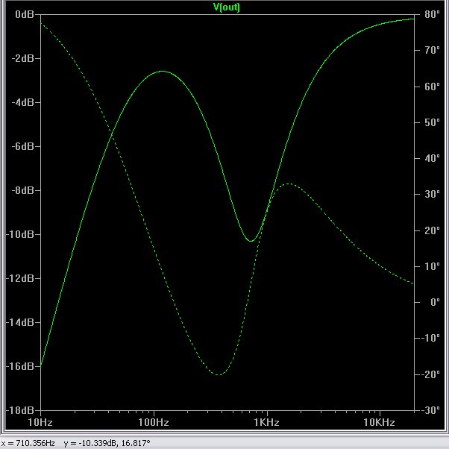Screen dimensions: 449x449
Task: Click dotted phase curve local peak after 1KHz
Action: coord(287,183)
